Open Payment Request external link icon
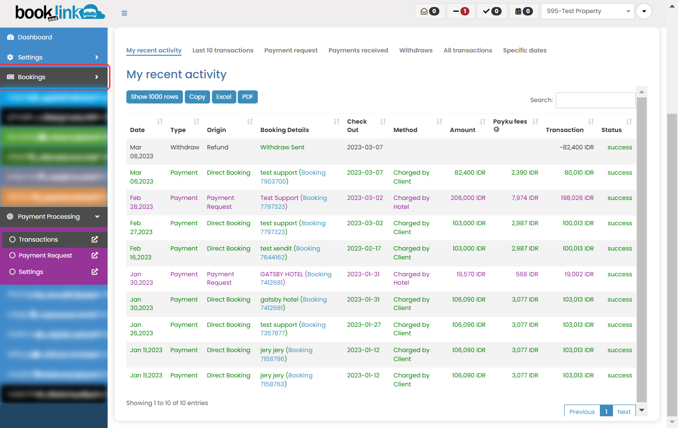Viewport: 678px width, 428px height. tap(95, 255)
